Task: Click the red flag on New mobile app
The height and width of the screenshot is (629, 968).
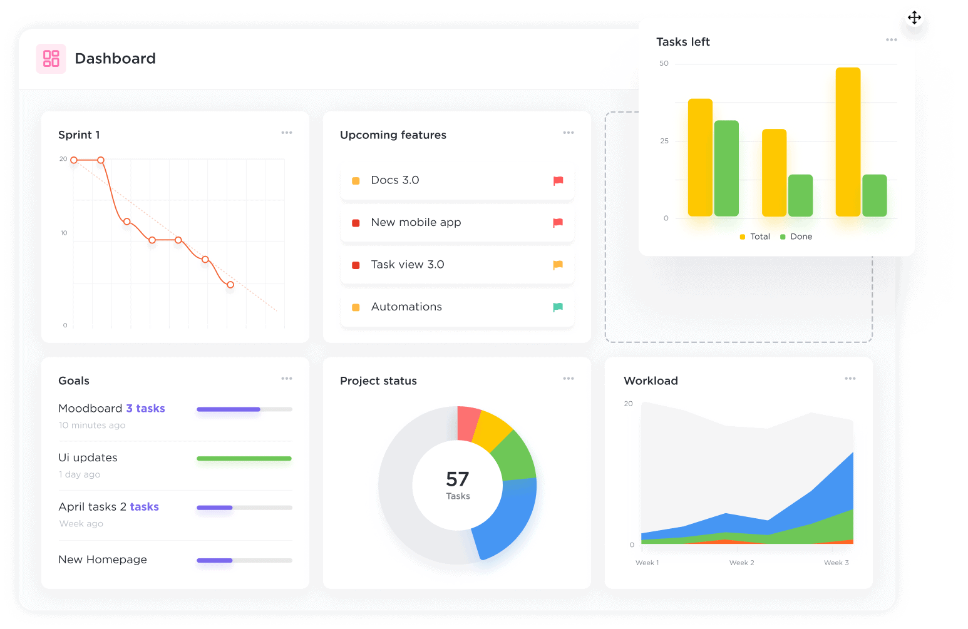Action: [557, 223]
